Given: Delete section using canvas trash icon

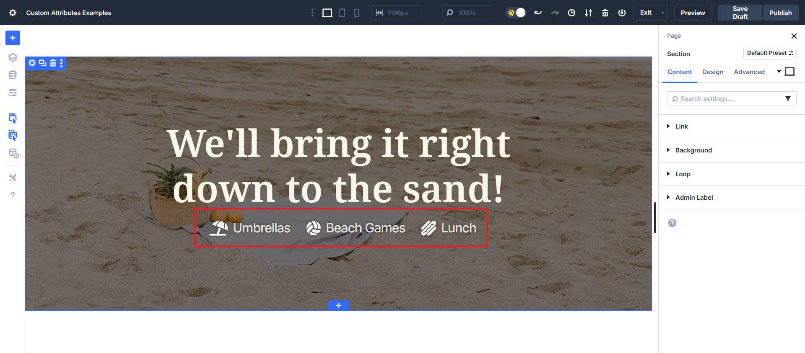Looking at the screenshot, I should click(x=53, y=63).
